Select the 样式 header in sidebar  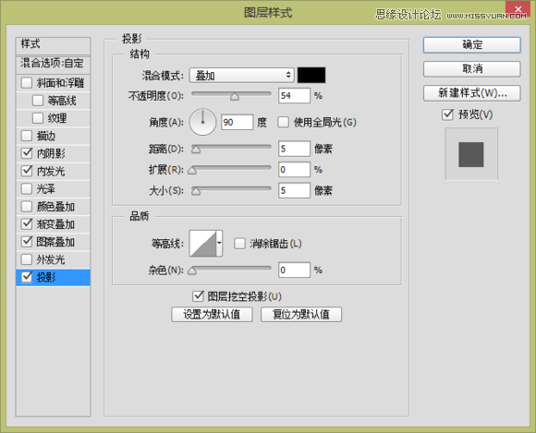(x=53, y=45)
